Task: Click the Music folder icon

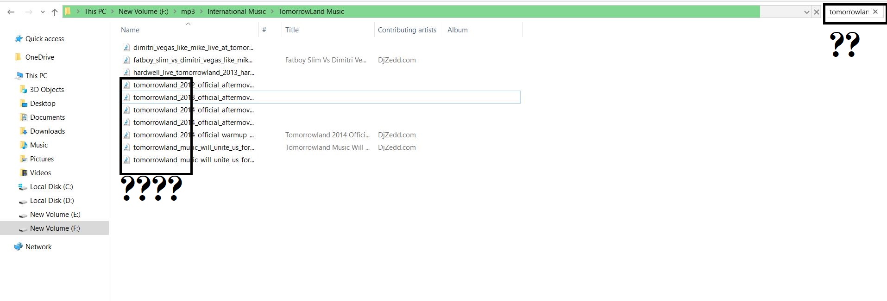Action: 24,145
